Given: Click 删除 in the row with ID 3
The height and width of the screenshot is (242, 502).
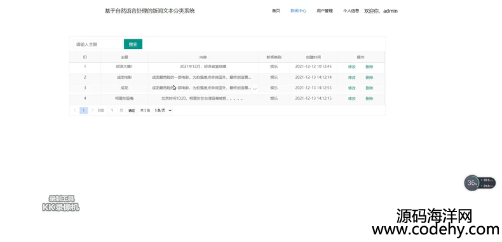Looking at the screenshot, I should pyautogui.click(x=369, y=88).
